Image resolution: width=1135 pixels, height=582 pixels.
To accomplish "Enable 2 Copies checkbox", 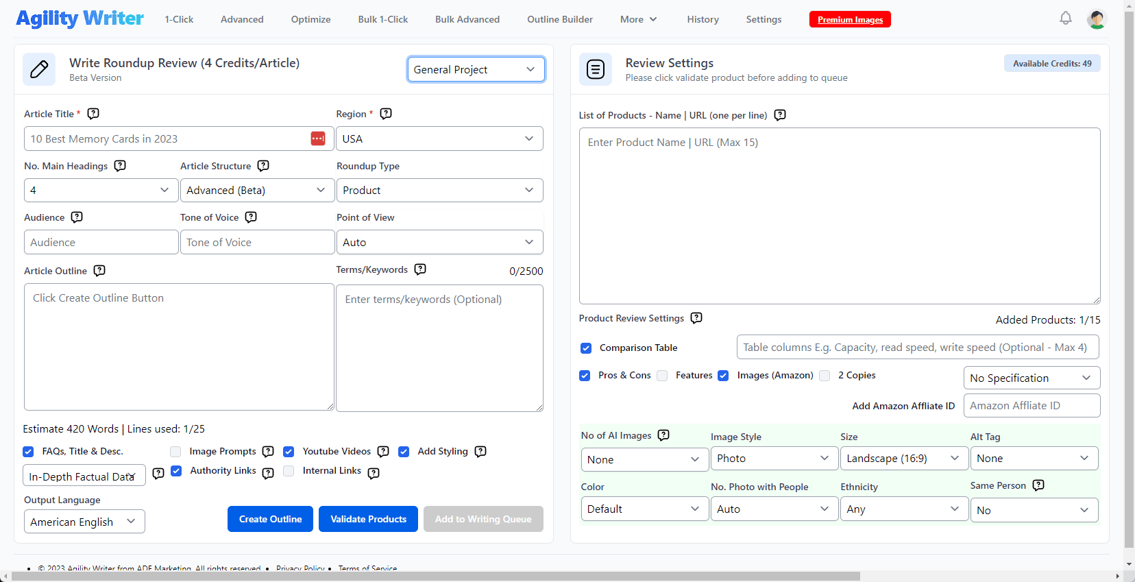I will tap(825, 376).
